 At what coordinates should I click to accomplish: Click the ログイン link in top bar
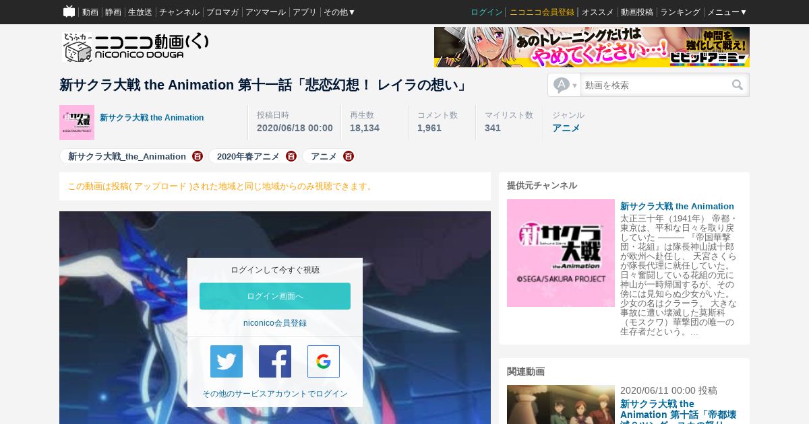coord(487,12)
